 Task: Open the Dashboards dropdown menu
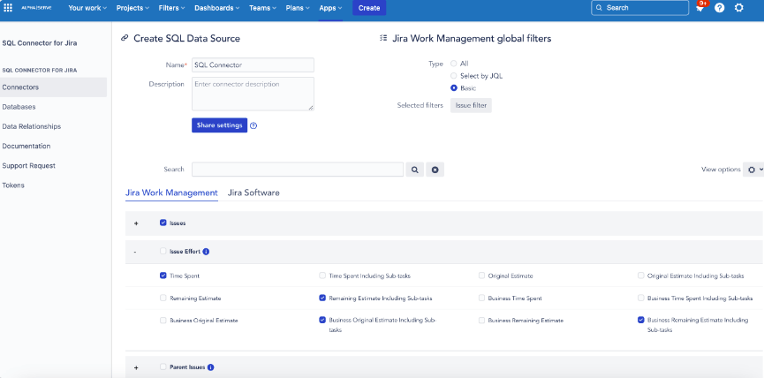tap(216, 8)
